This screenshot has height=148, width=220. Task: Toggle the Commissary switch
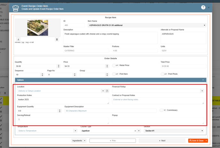pos(163,110)
